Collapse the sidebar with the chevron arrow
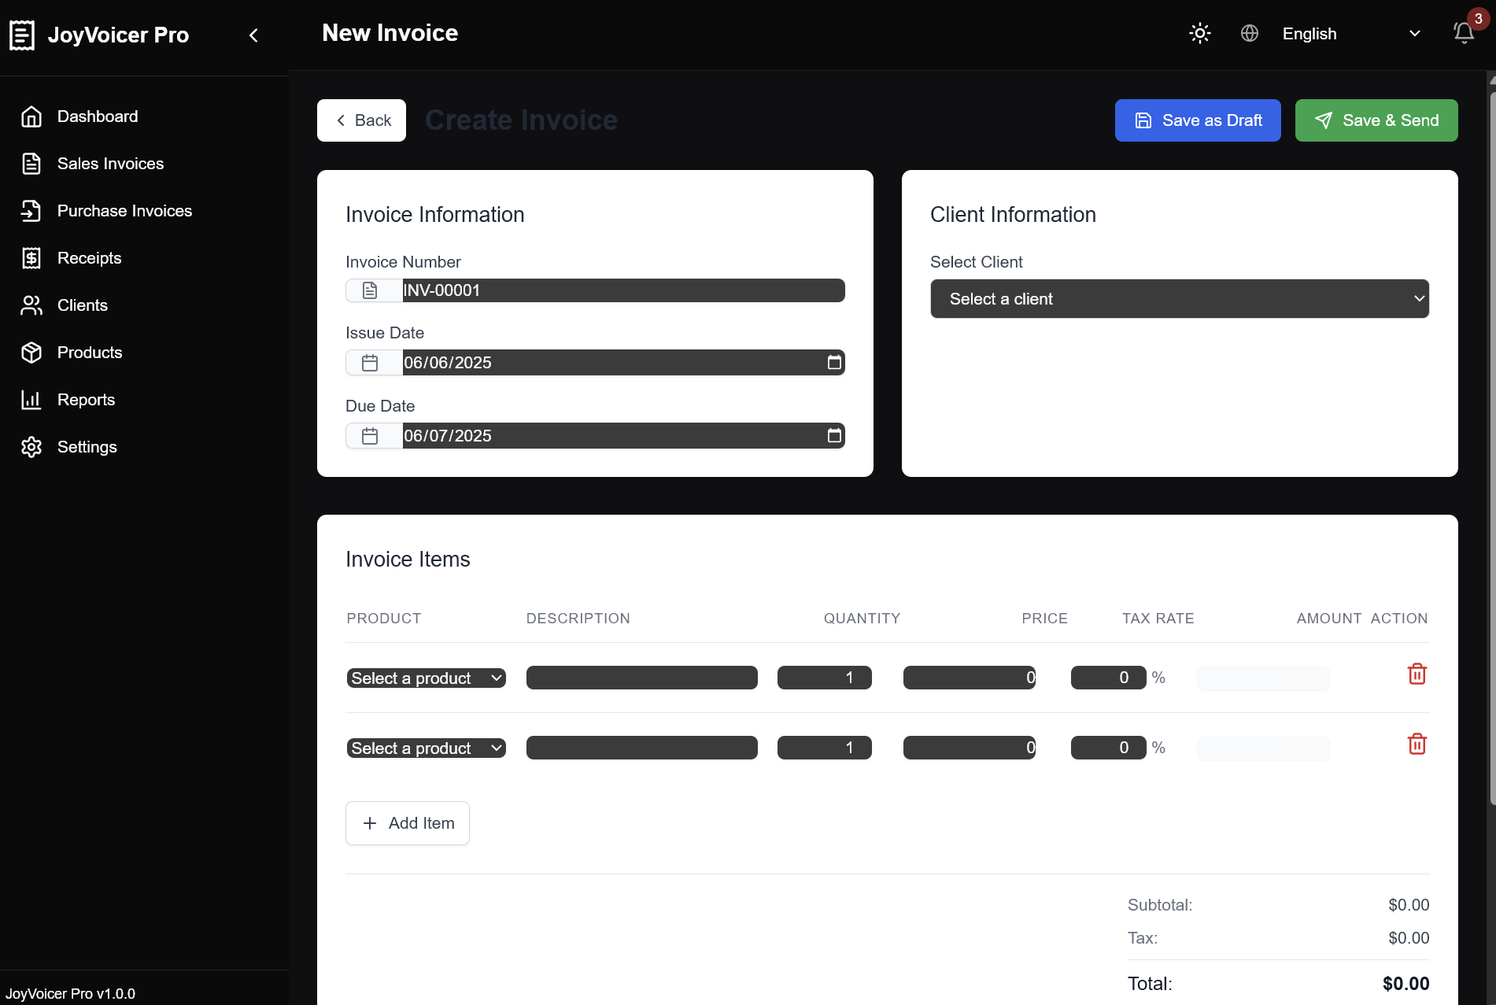This screenshot has height=1005, width=1496. [253, 35]
